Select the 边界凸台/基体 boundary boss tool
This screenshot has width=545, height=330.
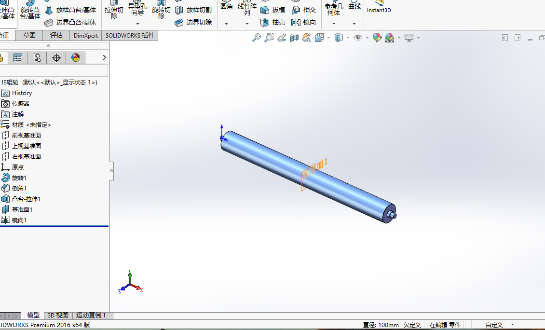tap(70, 22)
